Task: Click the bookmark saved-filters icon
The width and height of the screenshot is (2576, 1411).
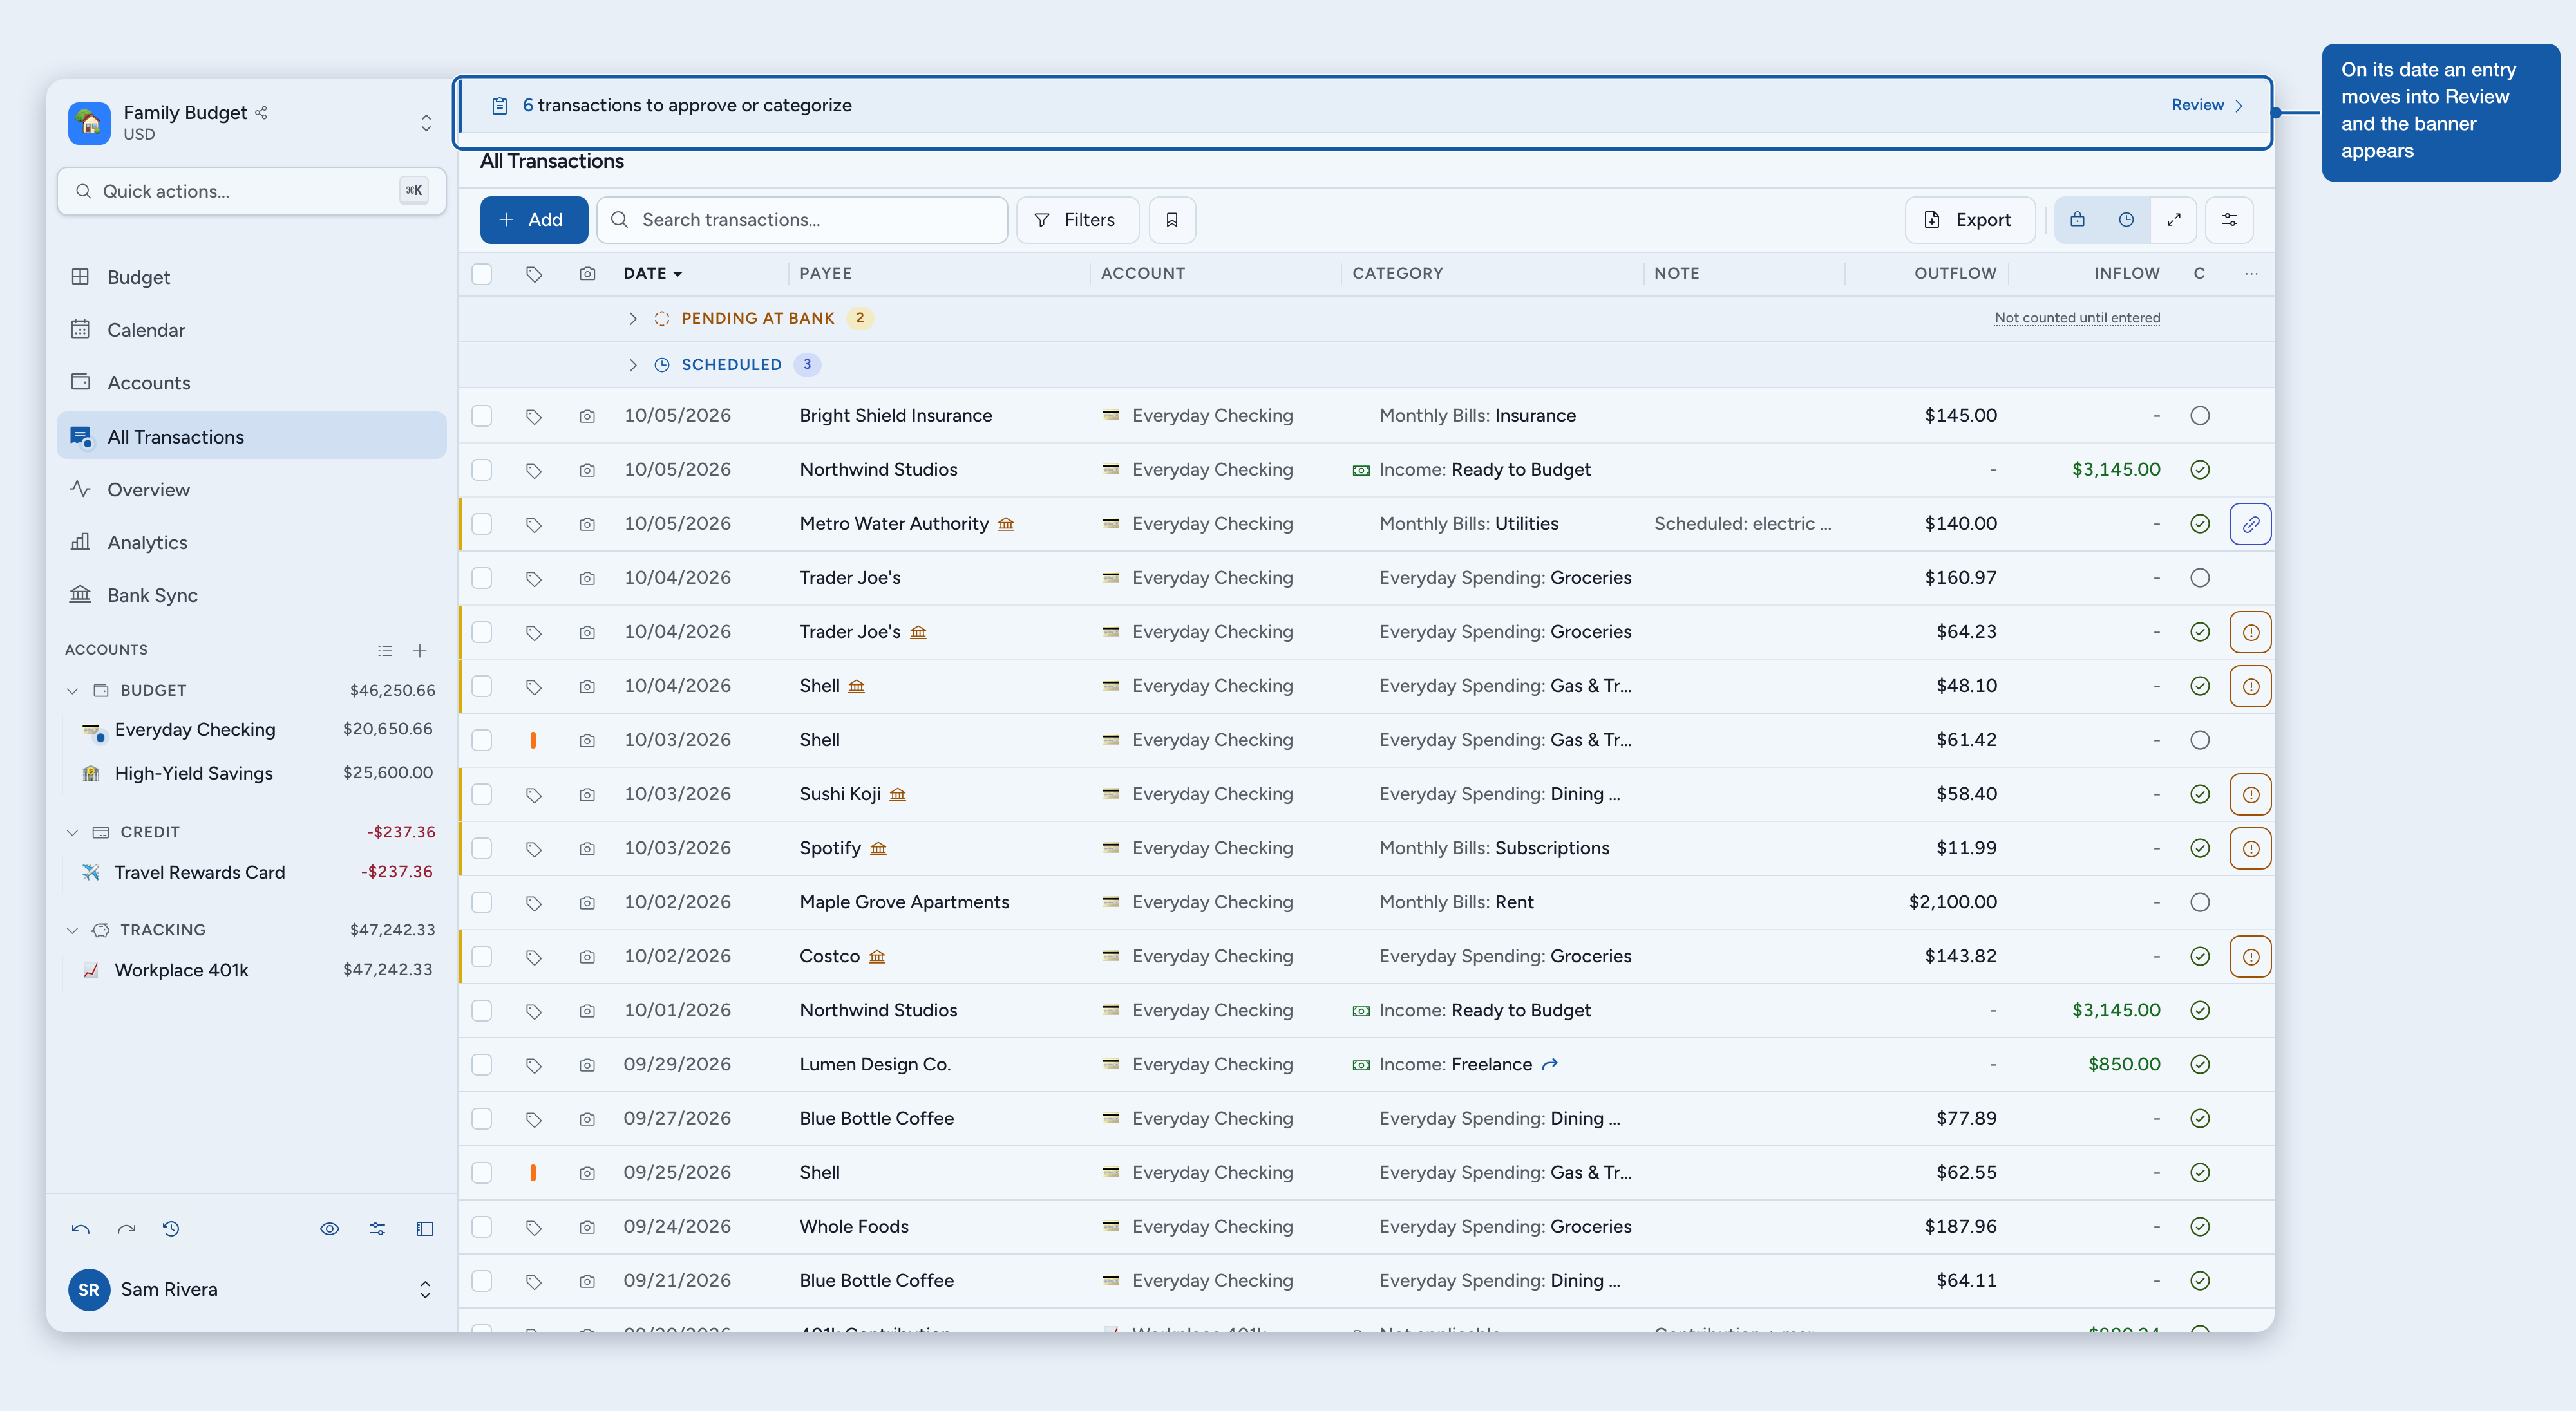Action: pos(1171,220)
